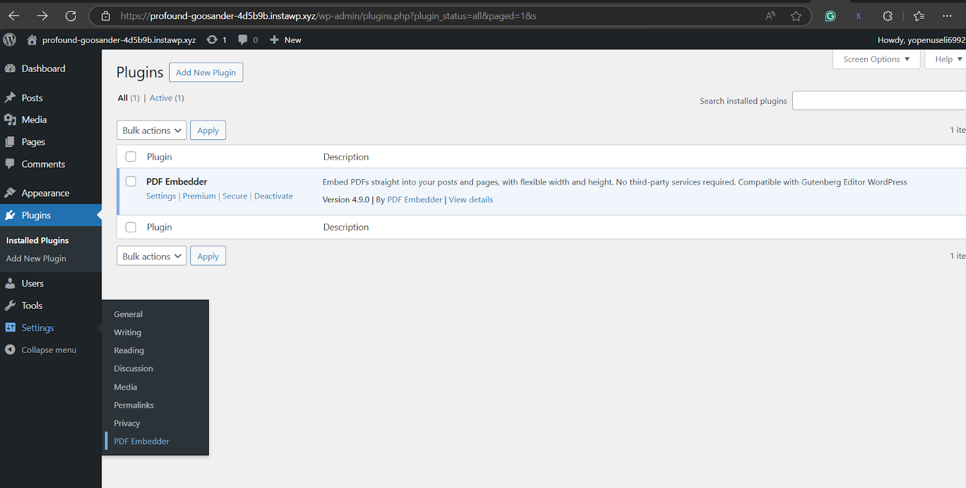Expand the Help panel
Image resolution: width=966 pixels, height=488 pixels.
point(947,59)
